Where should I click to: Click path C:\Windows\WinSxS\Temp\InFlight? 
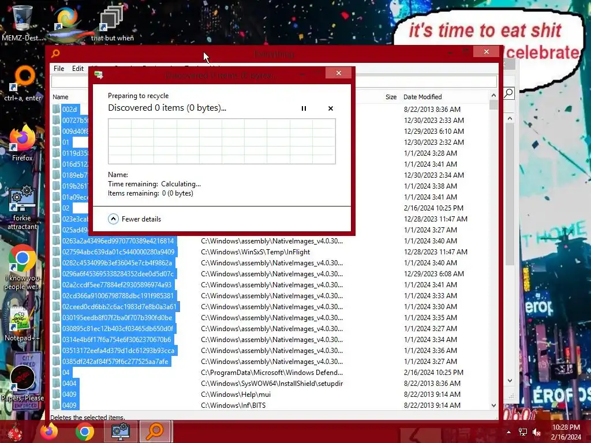(x=256, y=251)
